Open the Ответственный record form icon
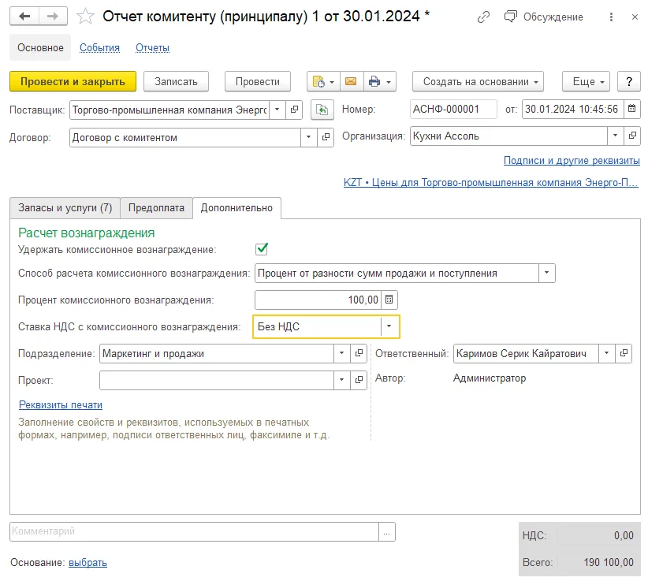 (624, 353)
